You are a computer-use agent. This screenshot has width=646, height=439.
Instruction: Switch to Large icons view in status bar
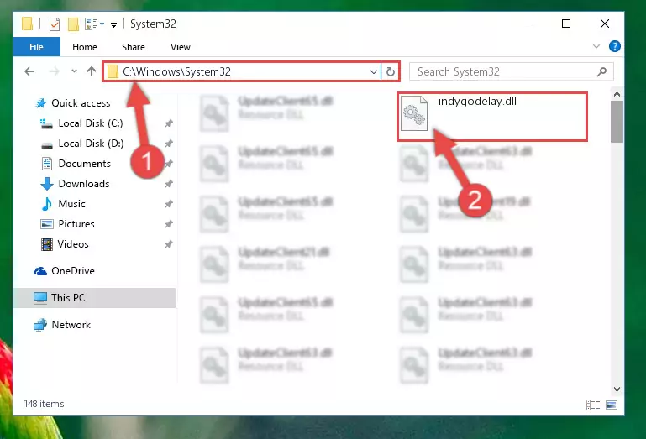pyautogui.click(x=612, y=405)
